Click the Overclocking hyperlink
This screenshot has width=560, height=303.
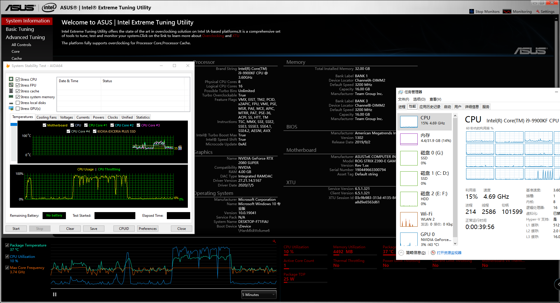point(213,36)
